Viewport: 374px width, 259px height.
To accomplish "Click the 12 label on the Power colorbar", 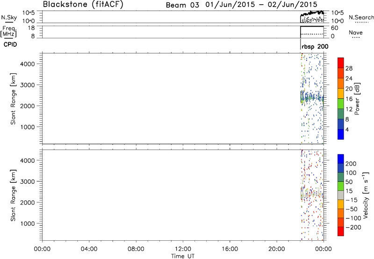I will (349, 109).
